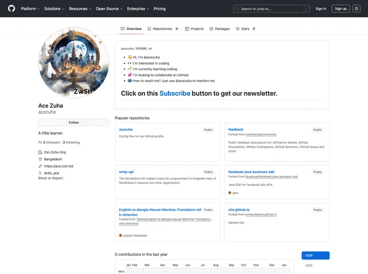
Task: Open the accessibility settings icon in header
Action: (x=356, y=9)
